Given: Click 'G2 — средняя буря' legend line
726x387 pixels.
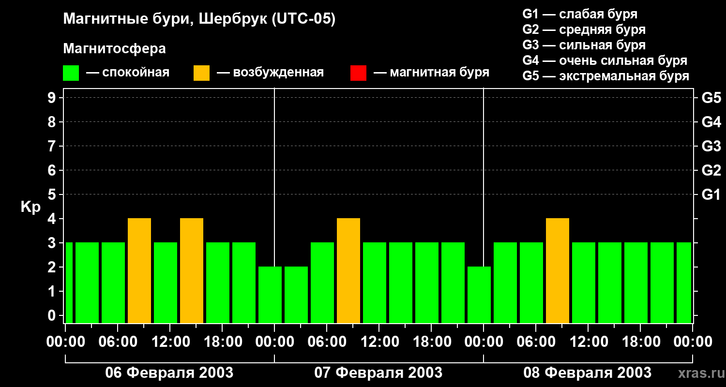Looking at the screenshot, I should (x=584, y=30).
